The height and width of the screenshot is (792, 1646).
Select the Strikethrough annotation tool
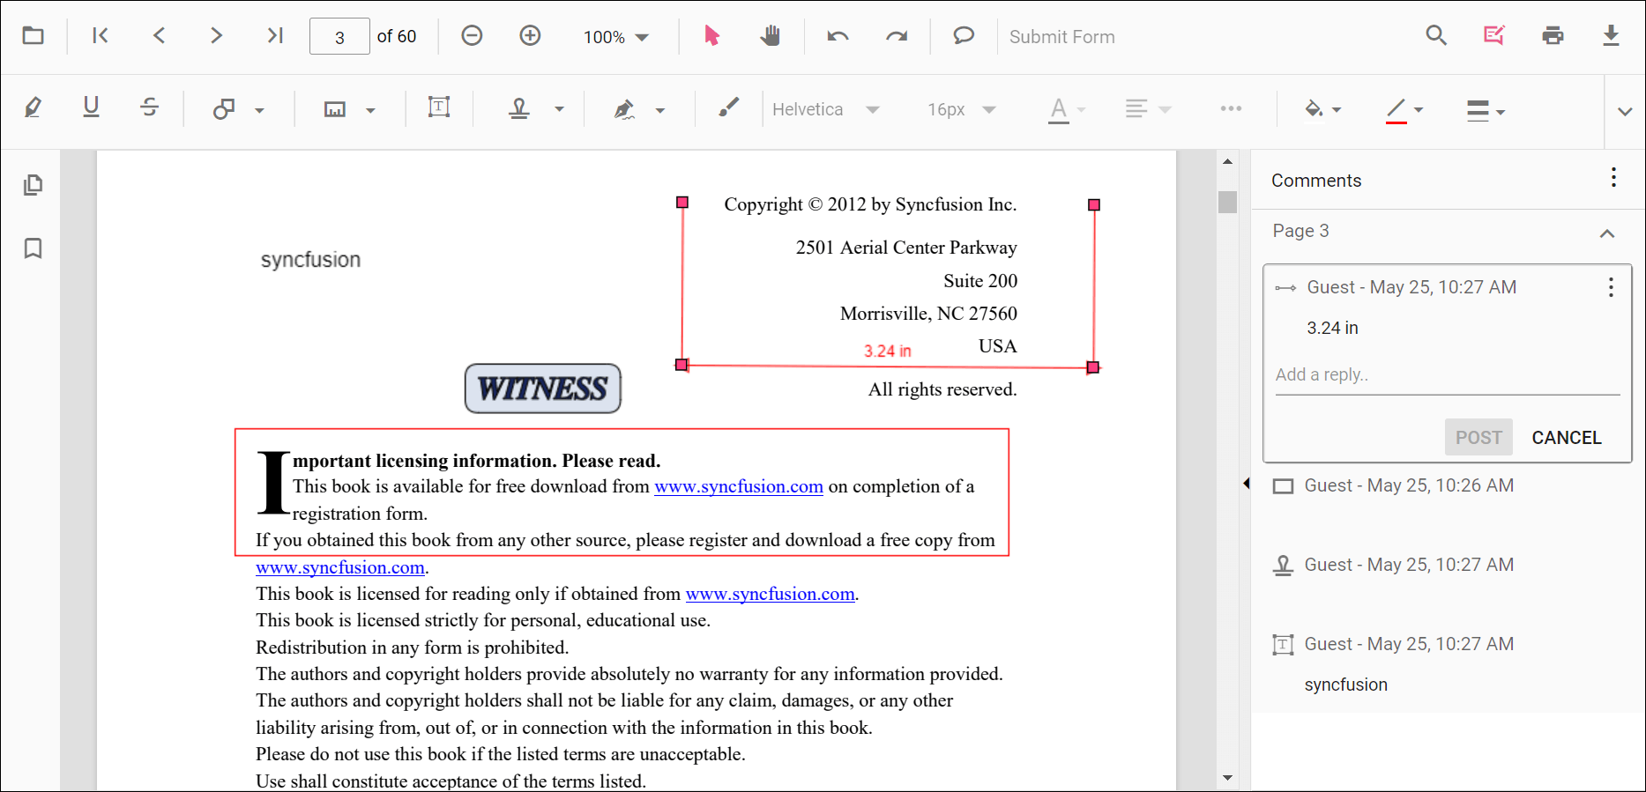[150, 107]
